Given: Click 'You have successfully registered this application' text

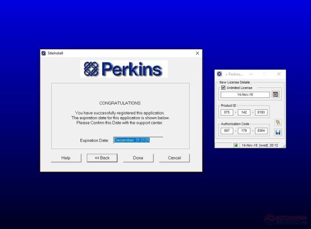Looking at the screenshot, I should click(120, 113).
